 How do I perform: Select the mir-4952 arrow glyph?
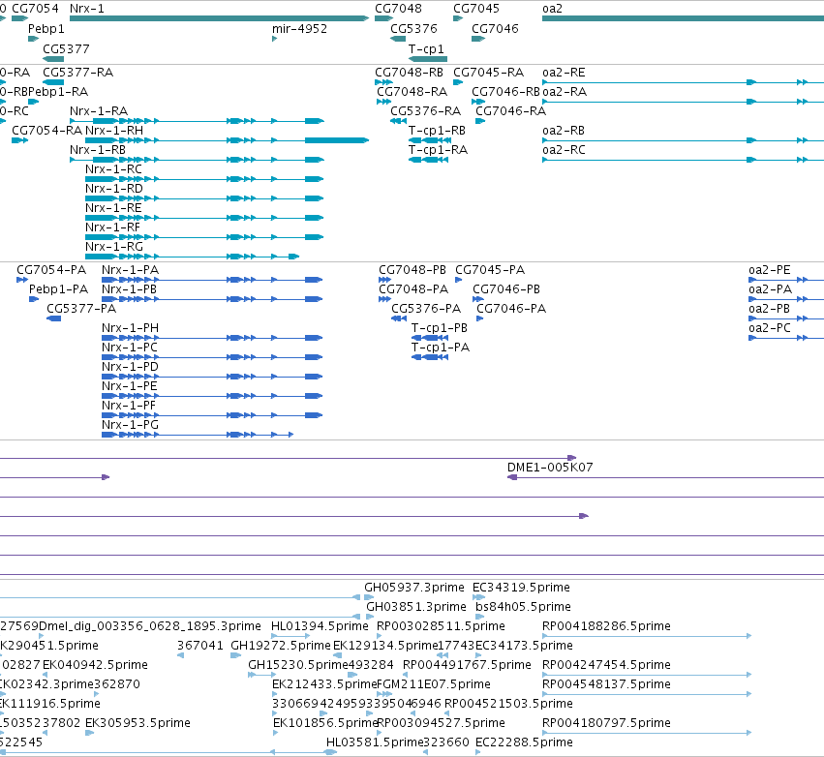pos(274,39)
